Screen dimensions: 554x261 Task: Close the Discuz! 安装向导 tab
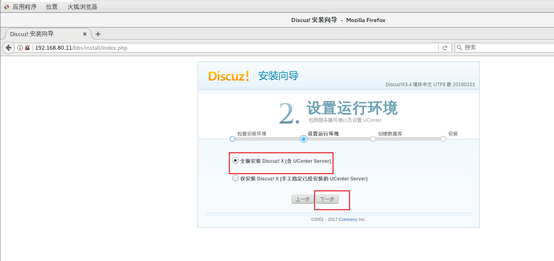pos(85,34)
